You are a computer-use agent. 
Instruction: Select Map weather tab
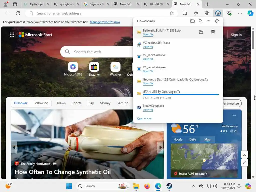207,139
